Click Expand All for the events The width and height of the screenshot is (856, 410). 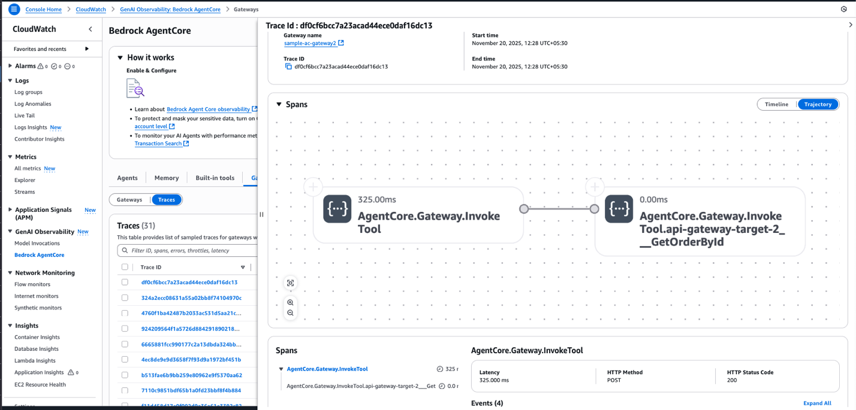coord(816,403)
